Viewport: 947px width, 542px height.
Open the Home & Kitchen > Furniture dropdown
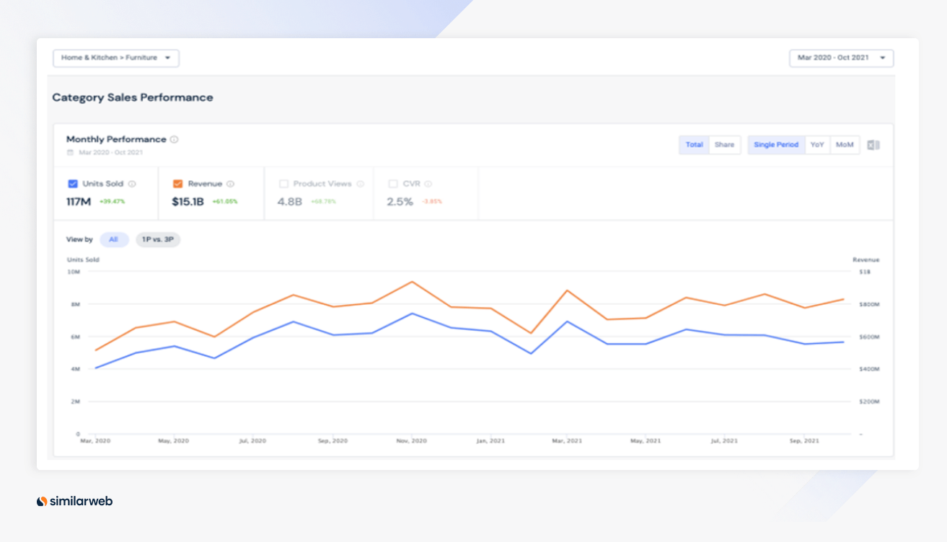(116, 58)
